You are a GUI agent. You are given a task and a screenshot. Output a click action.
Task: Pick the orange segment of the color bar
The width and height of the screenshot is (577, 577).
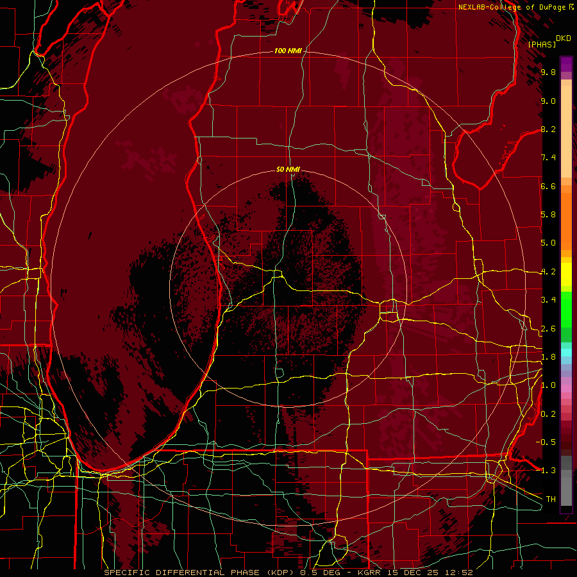[x=566, y=221]
